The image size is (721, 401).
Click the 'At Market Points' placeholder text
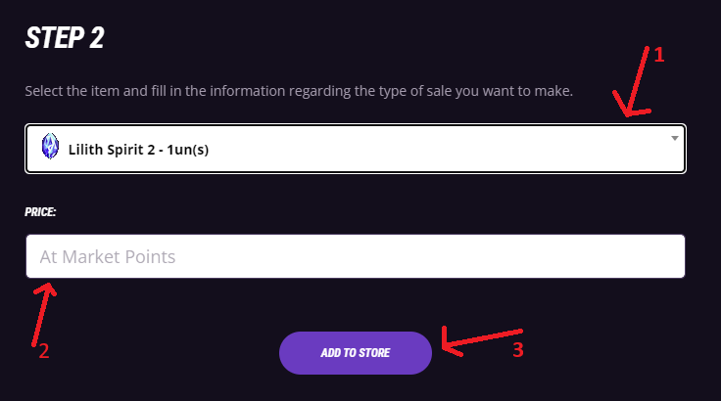(108, 257)
